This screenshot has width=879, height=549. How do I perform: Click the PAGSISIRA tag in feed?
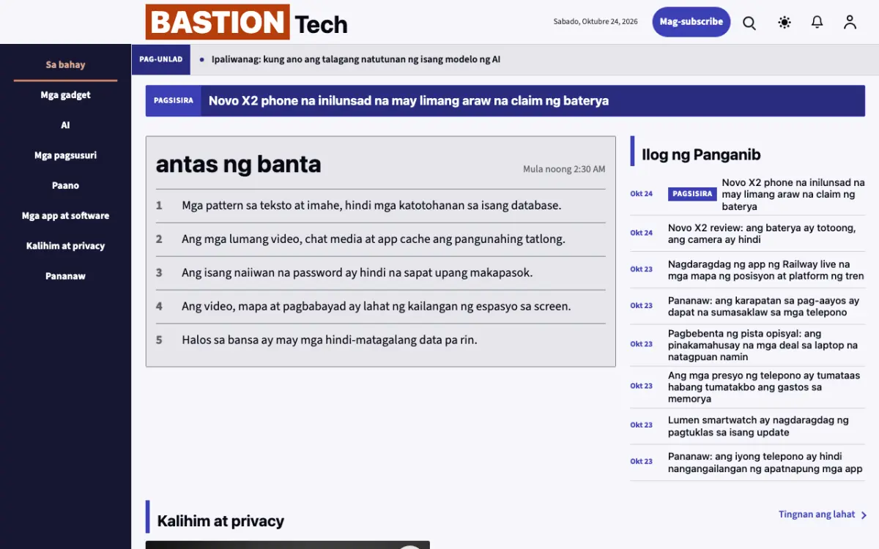(692, 194)
